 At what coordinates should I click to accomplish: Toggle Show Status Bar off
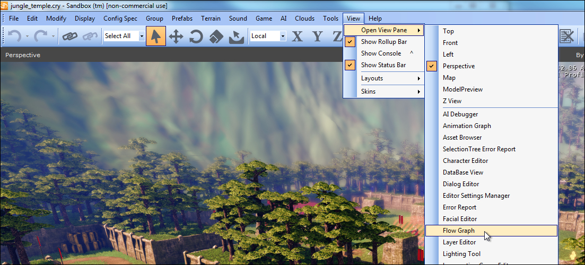coord(384,65)
